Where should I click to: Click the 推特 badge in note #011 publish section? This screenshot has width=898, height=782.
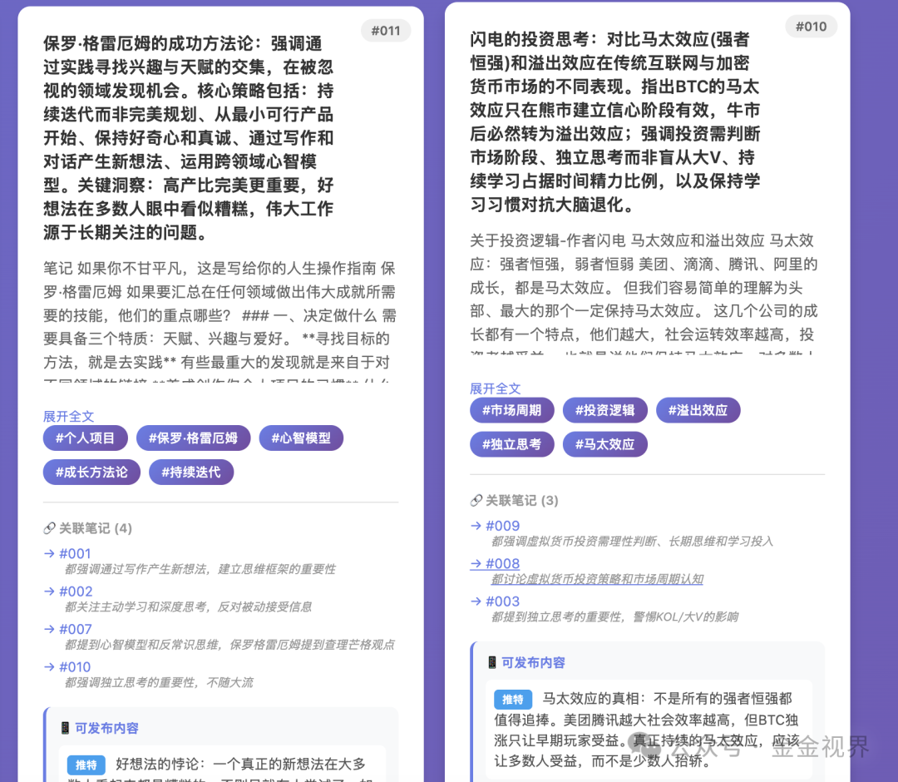86,765
